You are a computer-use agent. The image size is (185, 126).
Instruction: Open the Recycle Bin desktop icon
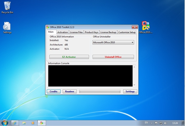click(7, 7)
